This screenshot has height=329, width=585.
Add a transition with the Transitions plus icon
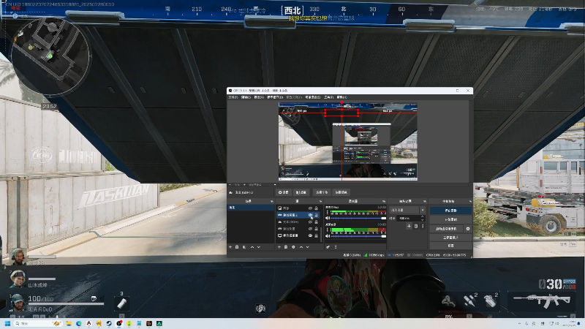(409, 226)
